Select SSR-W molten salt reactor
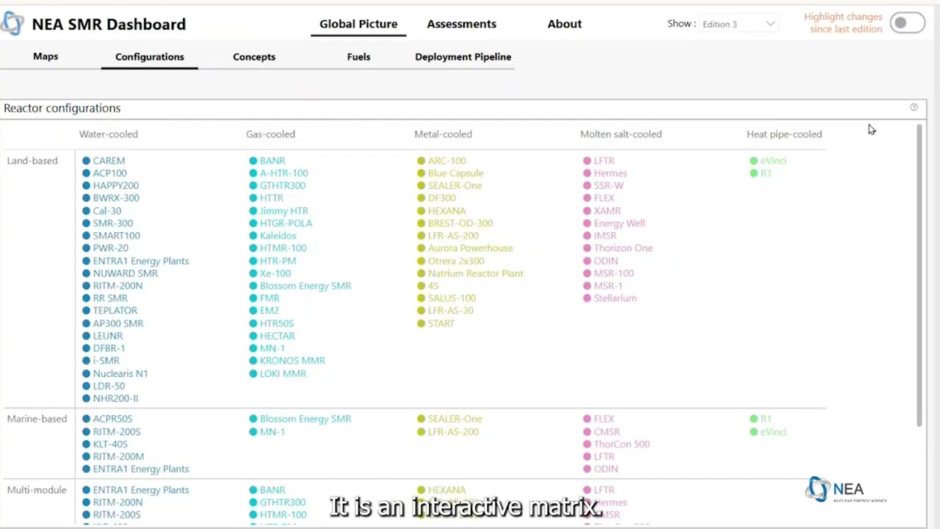 609,185
